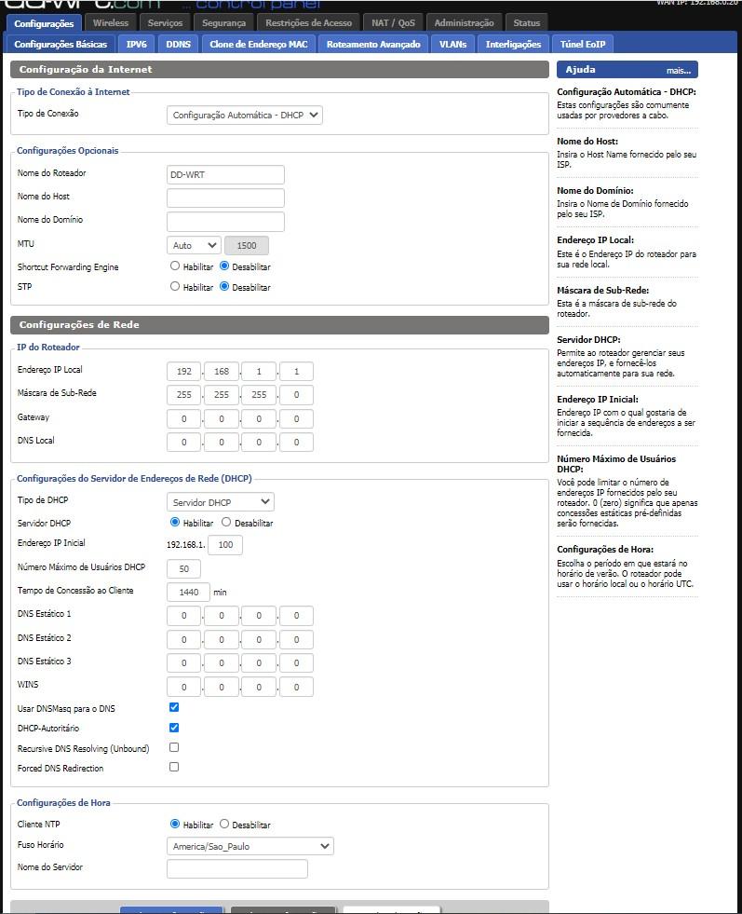
Task: Select Configurações Básicas sub-tab
Action: pos(61,44)
